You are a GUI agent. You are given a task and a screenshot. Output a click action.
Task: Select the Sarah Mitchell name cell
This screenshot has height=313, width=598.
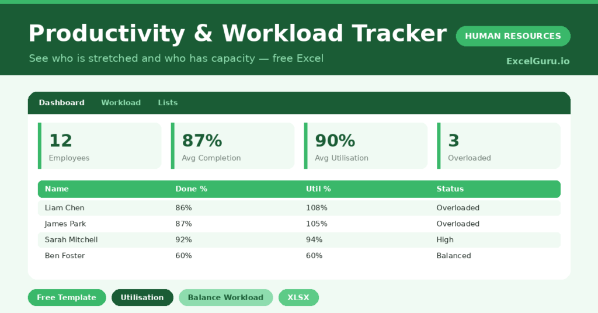coord(71,240)
